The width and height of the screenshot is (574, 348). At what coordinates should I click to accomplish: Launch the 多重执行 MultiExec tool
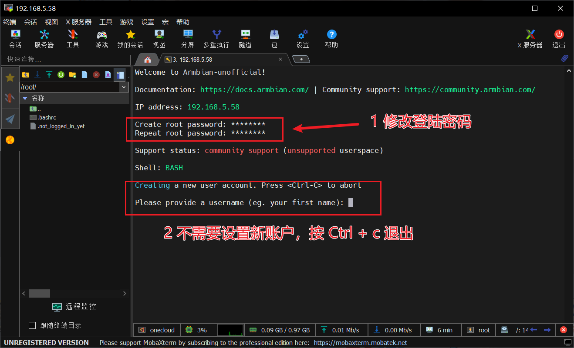pyautogui.click(x=216, y=39)
